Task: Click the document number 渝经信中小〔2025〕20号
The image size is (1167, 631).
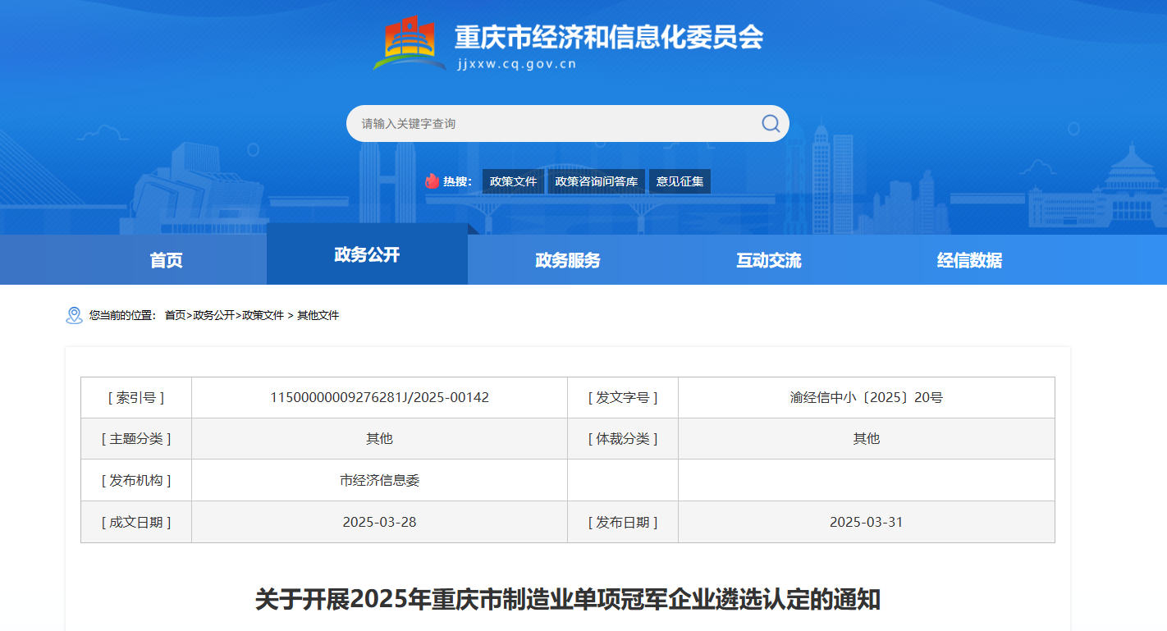Action: (866, 397)
